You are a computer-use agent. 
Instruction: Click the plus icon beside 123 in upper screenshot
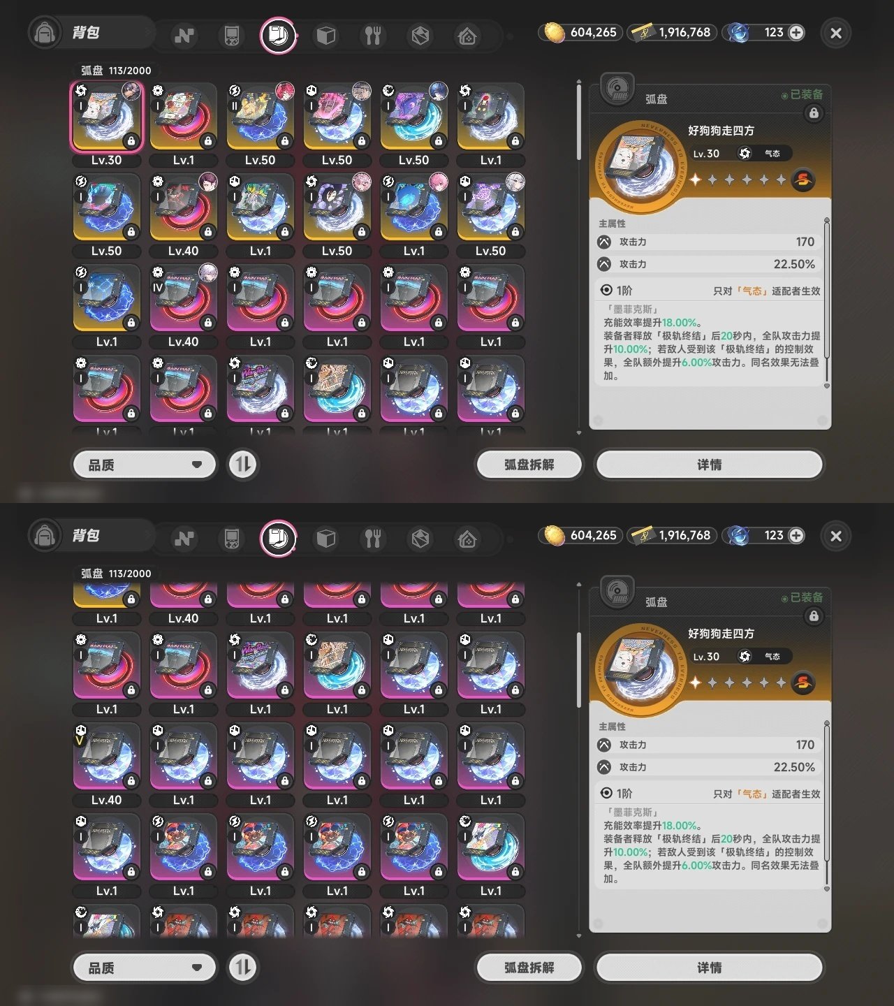click(796, 32)
